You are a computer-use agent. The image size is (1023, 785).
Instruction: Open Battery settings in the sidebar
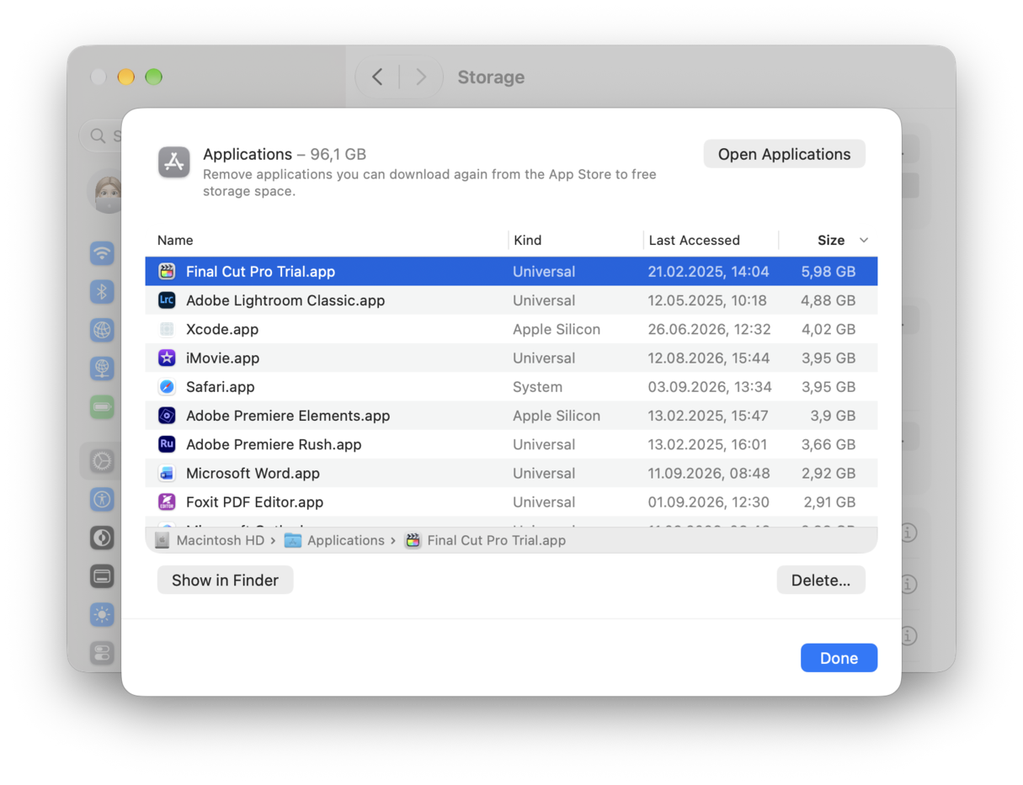click(x=102, y=407)
